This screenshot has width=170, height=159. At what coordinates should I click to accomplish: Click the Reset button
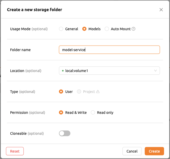[15, 151]
